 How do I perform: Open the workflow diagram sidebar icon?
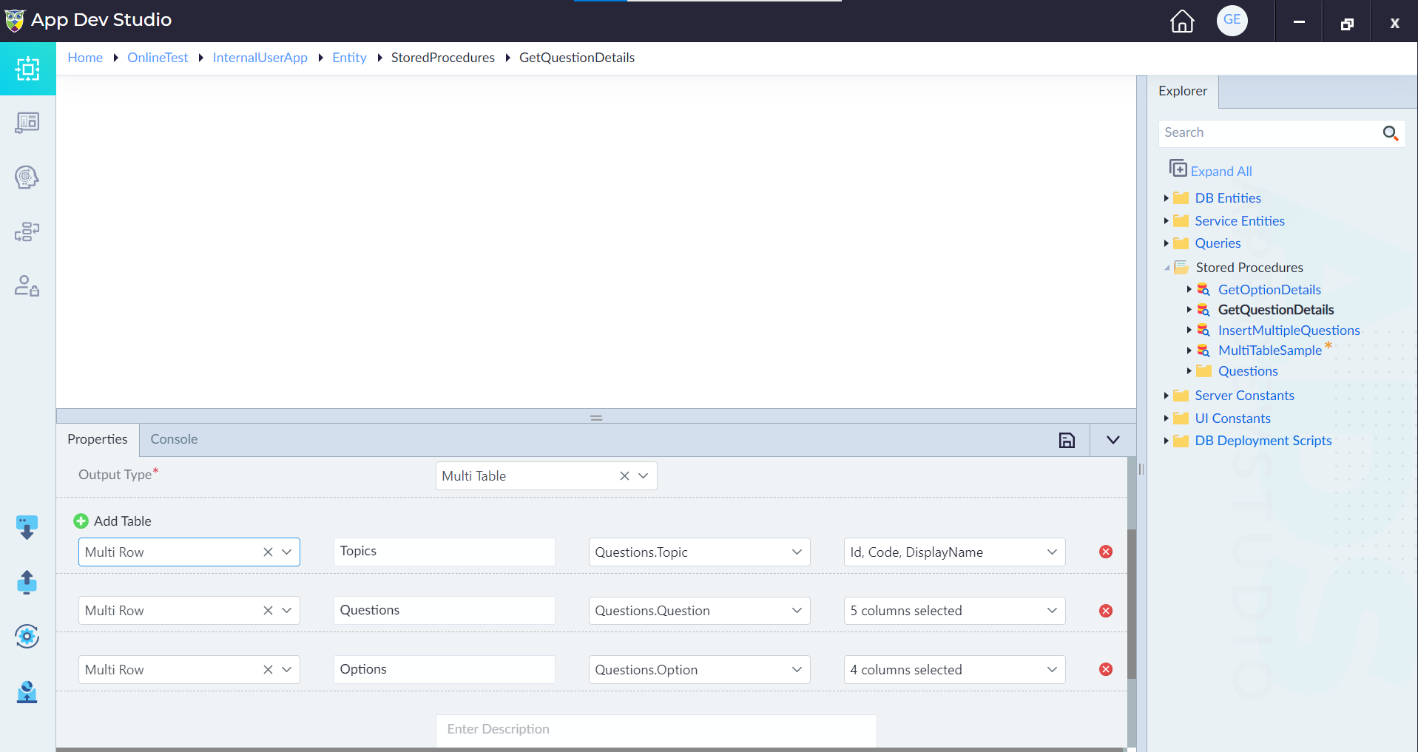(27, 231)
